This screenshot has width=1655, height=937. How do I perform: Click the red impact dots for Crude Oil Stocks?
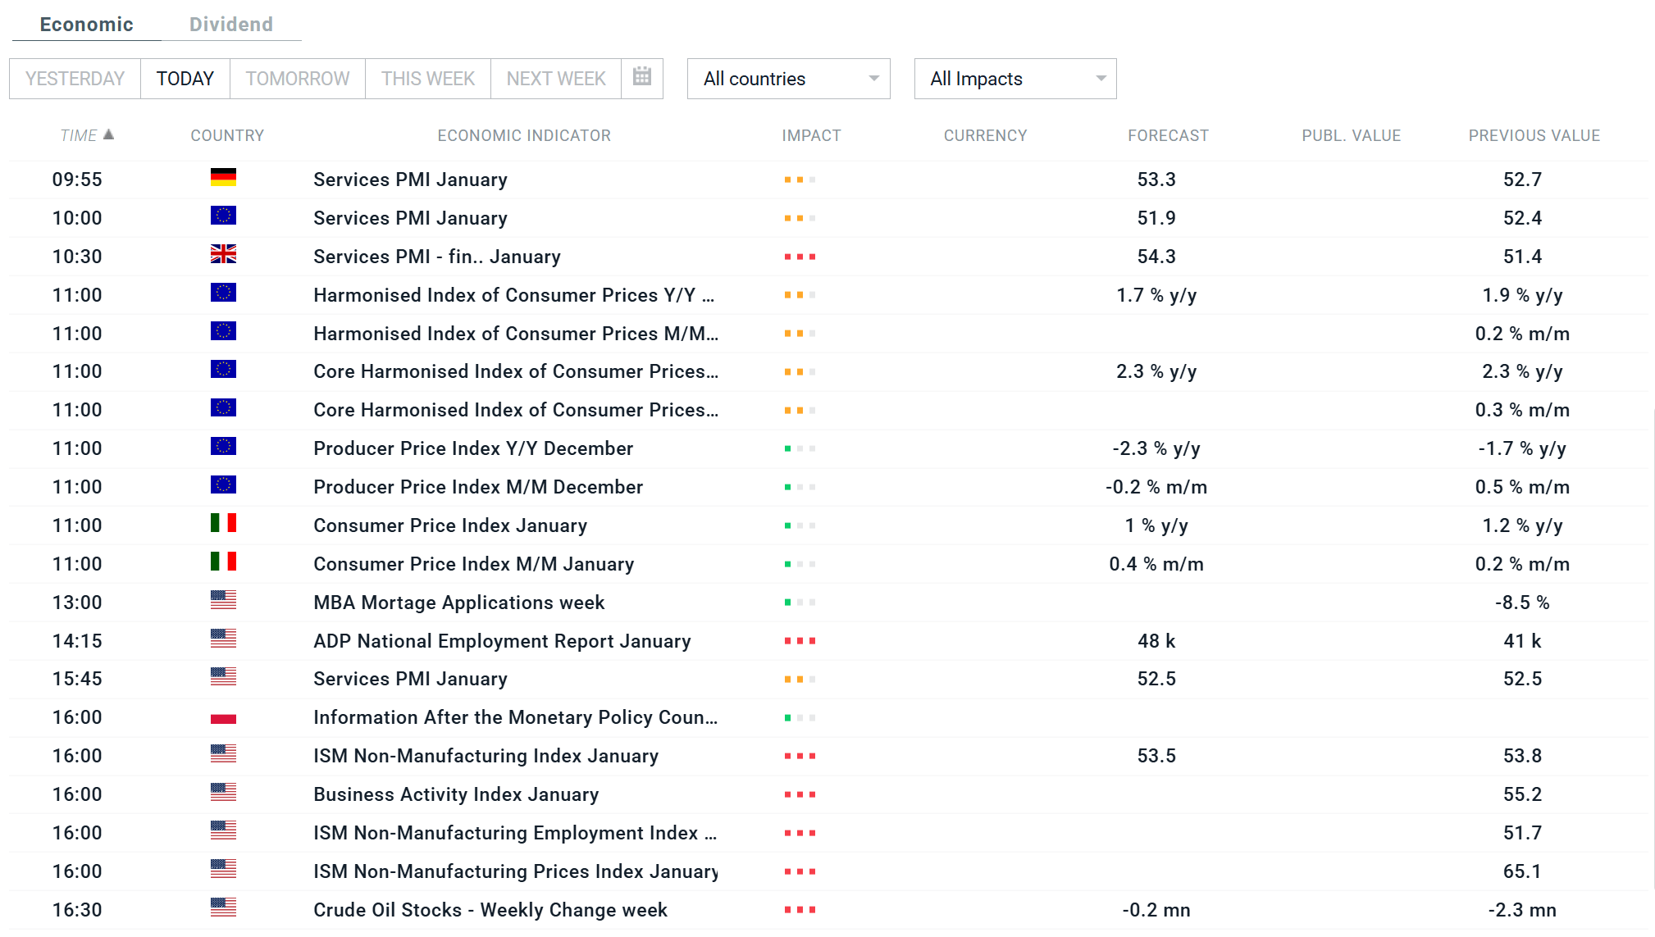800,910
